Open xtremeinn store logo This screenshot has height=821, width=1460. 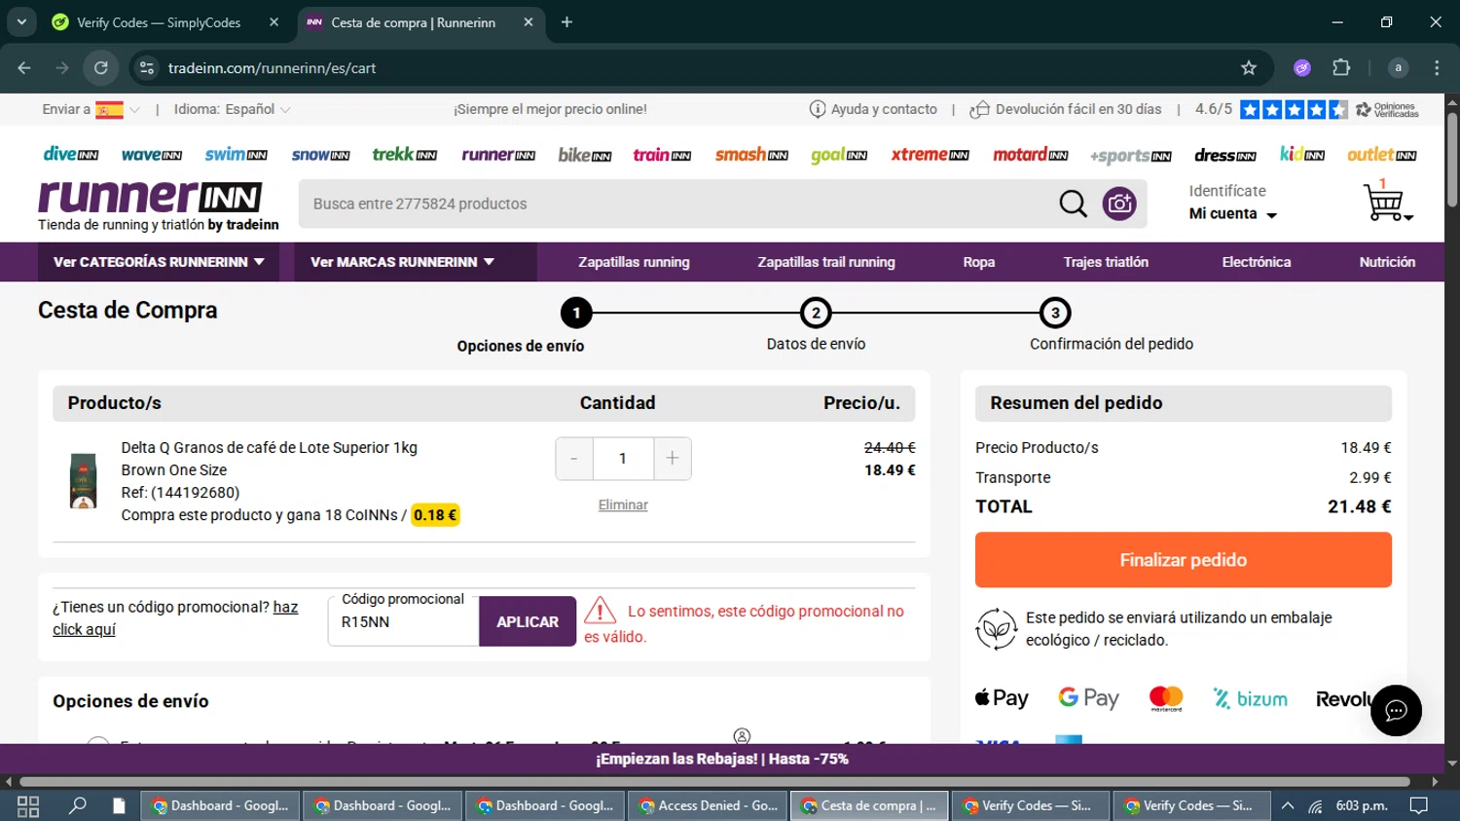click(930, 154)
